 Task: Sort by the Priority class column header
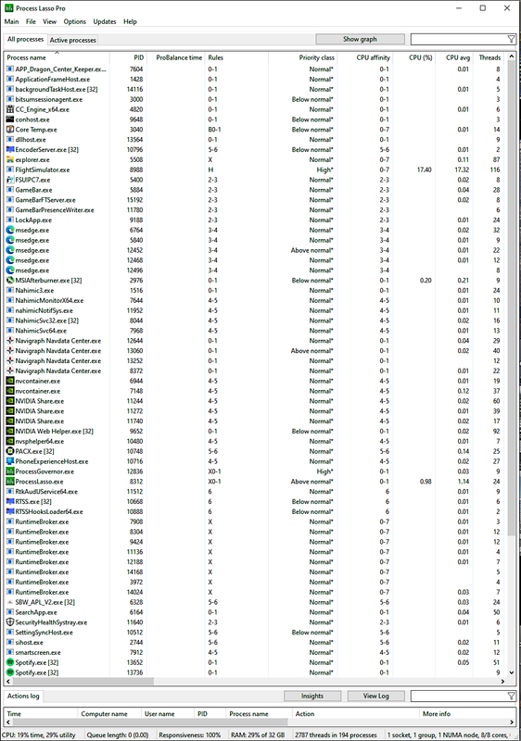(x=303, y=57)
